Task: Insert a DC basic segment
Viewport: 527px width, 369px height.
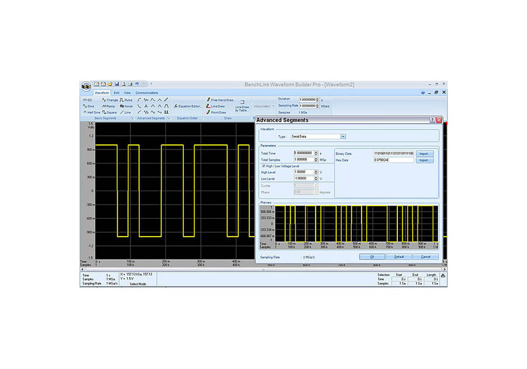Action: pos(88,100)
